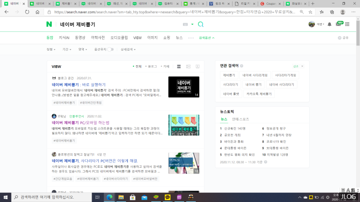360x202 pixels.
Task: Open result 네이버 제비뽑기 : 바로 실행하기
Action: click(78, 85)
